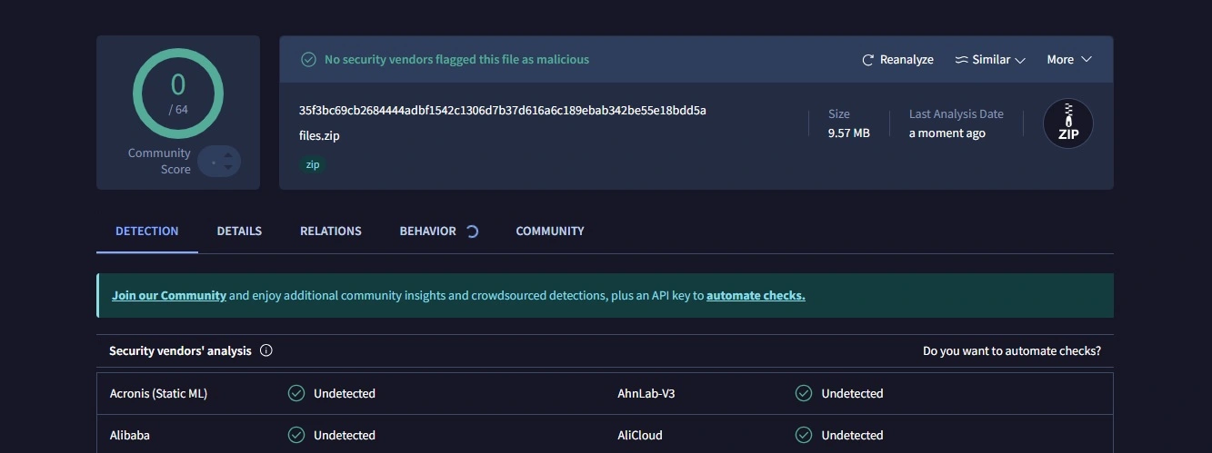
Task: Click the AhnLab-V3 undetected checkmark icon
Action: tap(804, 393)
